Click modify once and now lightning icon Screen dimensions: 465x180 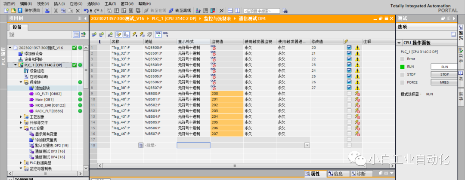[134, 34]
